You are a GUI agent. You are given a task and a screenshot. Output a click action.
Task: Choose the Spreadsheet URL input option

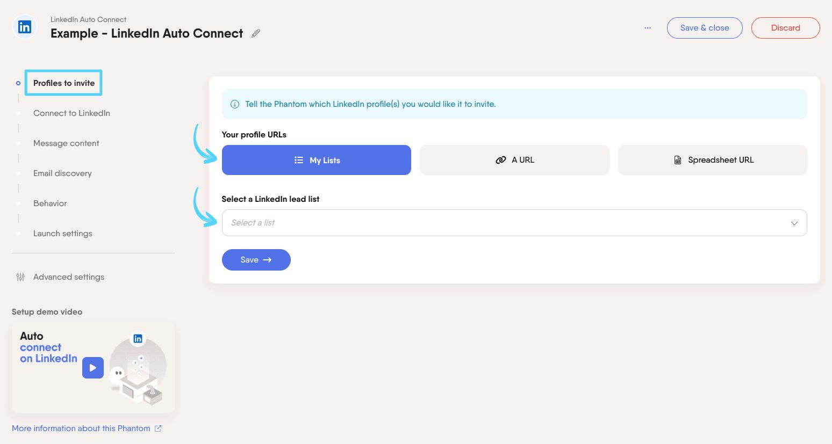713,160
